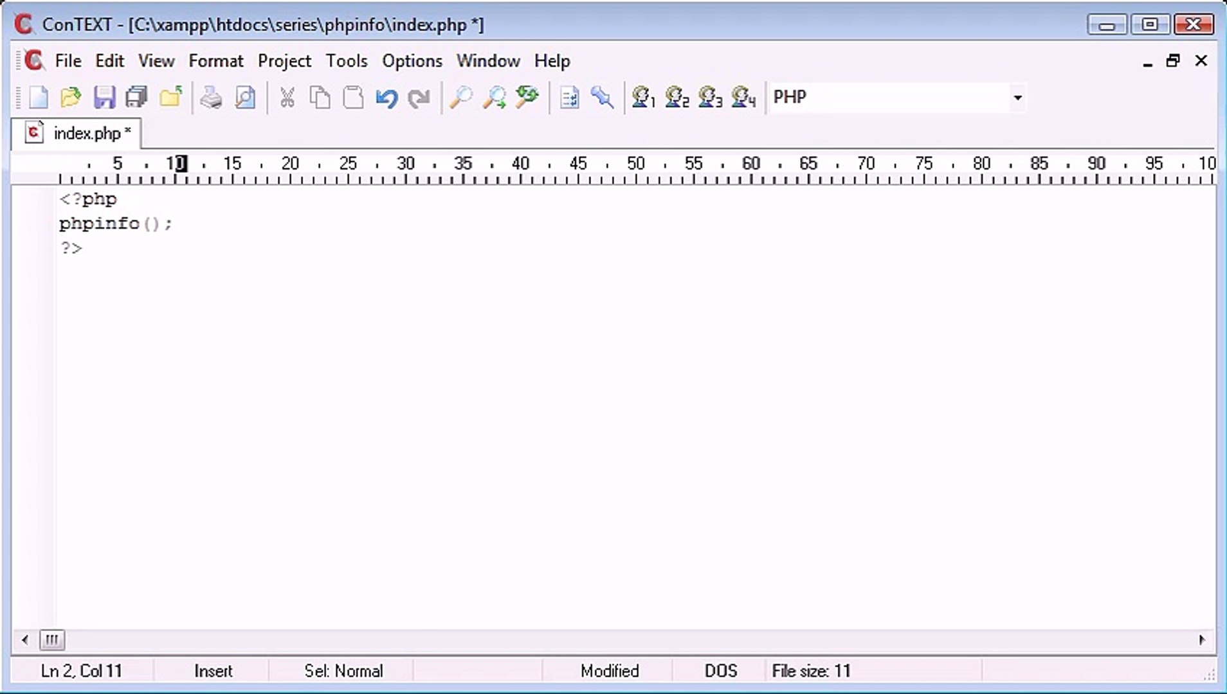The width and height of the screenshot is (1227, 694).
Task: Click the Redo arrow icon
Action: [419, 98]
